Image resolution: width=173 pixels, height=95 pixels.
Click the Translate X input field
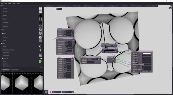(x=68, y=42)
